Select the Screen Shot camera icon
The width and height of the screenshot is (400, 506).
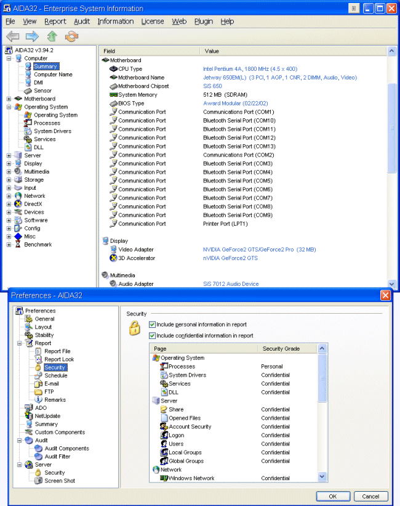click(x=38, y=481)
